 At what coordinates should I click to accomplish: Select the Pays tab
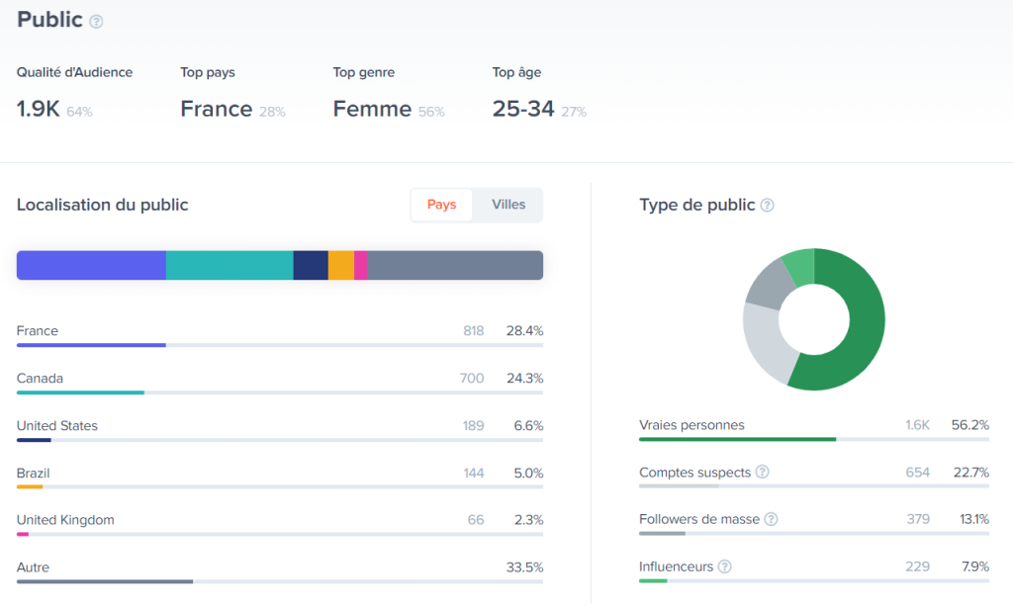coord(442,205)
